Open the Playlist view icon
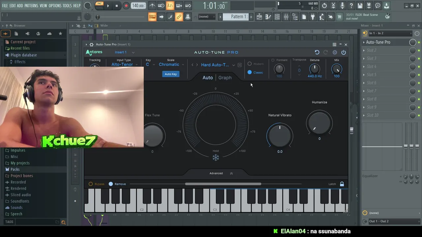This screenshot has width=422, height=237. (x=259, y=17)
